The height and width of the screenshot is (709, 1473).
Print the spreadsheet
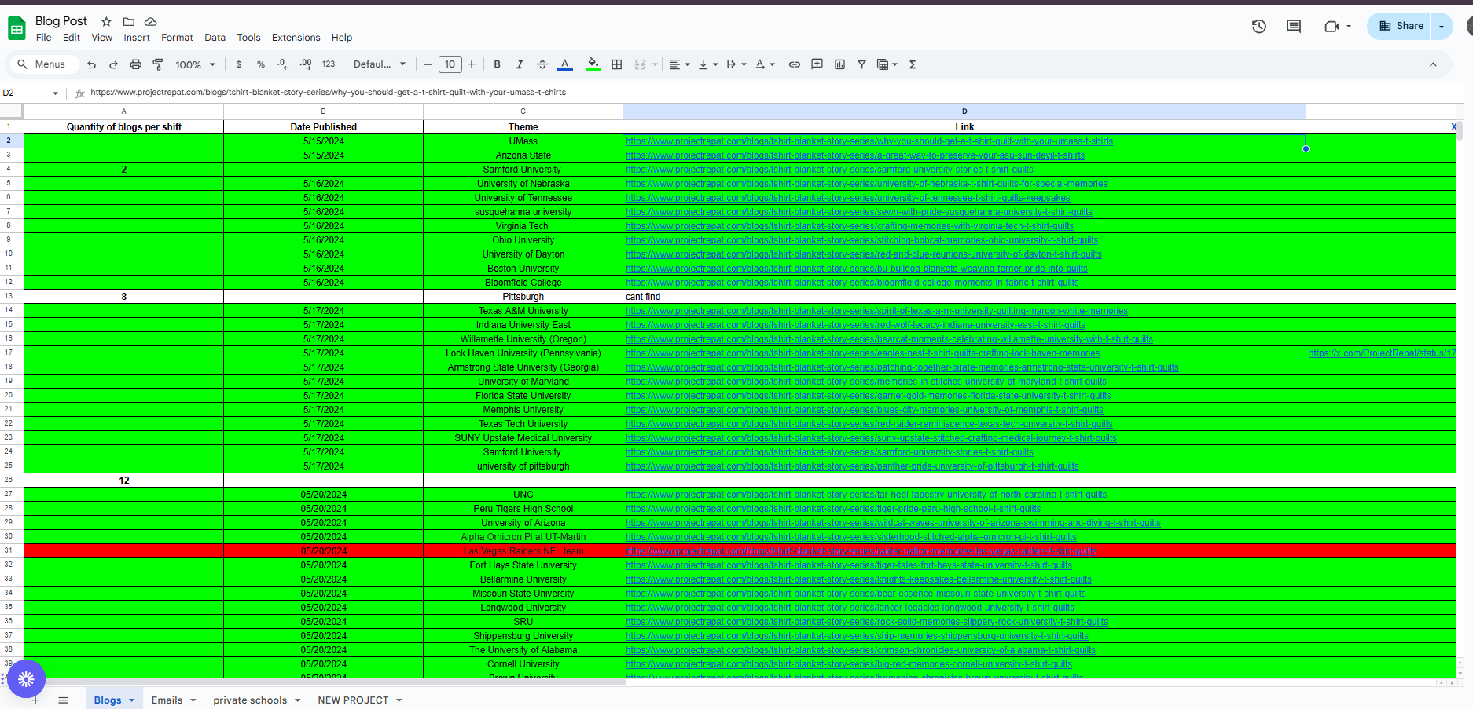pyautogui.click(x=135, y=64)
